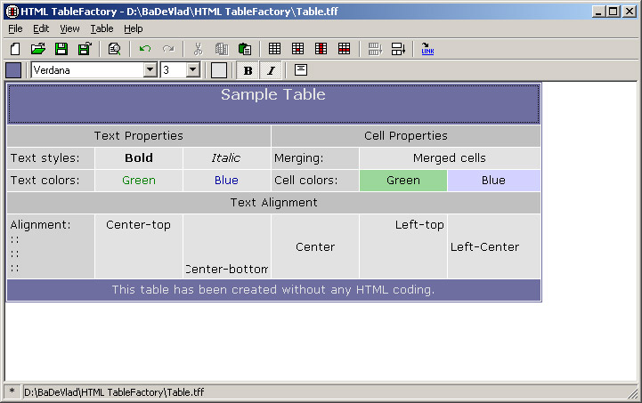
Task: Click the Verdana font name field
Action: click(x=88, y=70)
